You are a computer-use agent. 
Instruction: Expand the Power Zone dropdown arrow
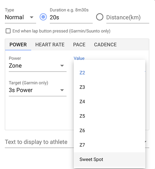click(62, 66)
